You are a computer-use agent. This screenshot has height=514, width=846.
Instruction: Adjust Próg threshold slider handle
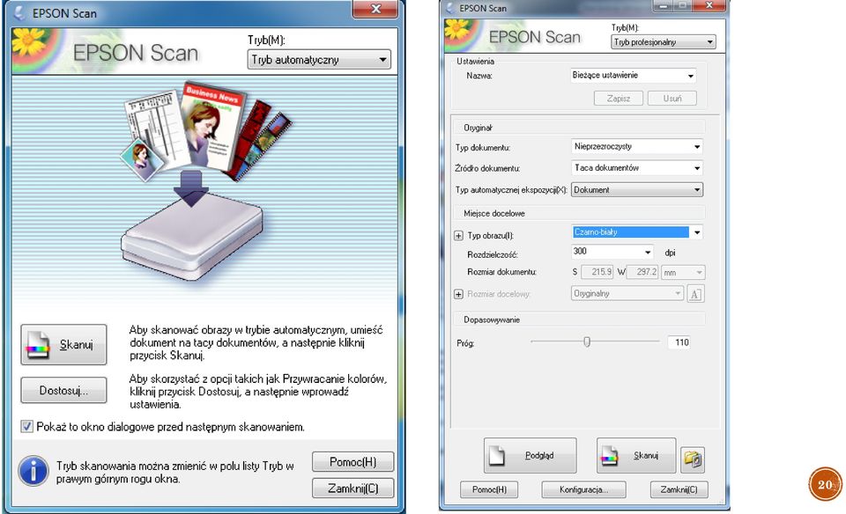pyautogui.click(x=587, y=341)
